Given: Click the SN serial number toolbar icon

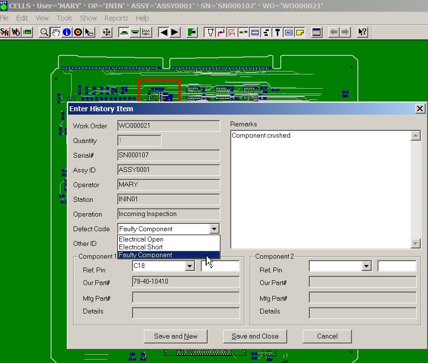Looking at the screenshot, I should pos(4,32).
